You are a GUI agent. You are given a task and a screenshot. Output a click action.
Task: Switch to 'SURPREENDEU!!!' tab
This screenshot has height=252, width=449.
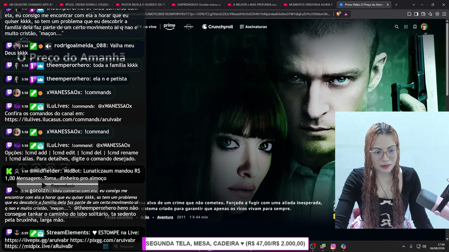point(196,5)
